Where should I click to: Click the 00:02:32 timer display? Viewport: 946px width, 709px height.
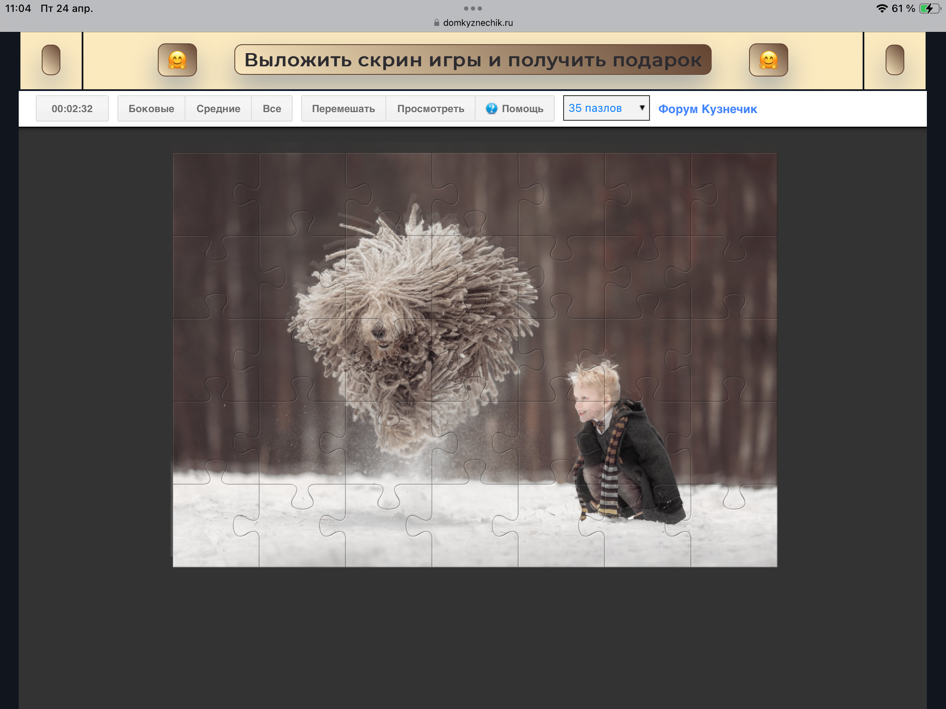pyautogui.click(x=72, y=108)
